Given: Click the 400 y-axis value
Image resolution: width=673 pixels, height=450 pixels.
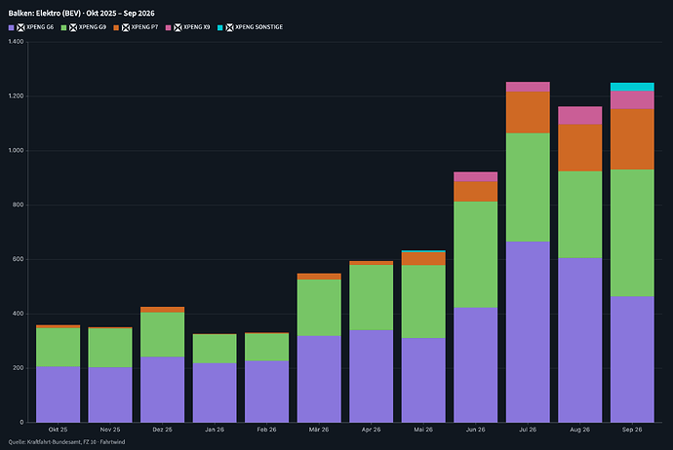Looking at the screenshot, I should point(19,314).
